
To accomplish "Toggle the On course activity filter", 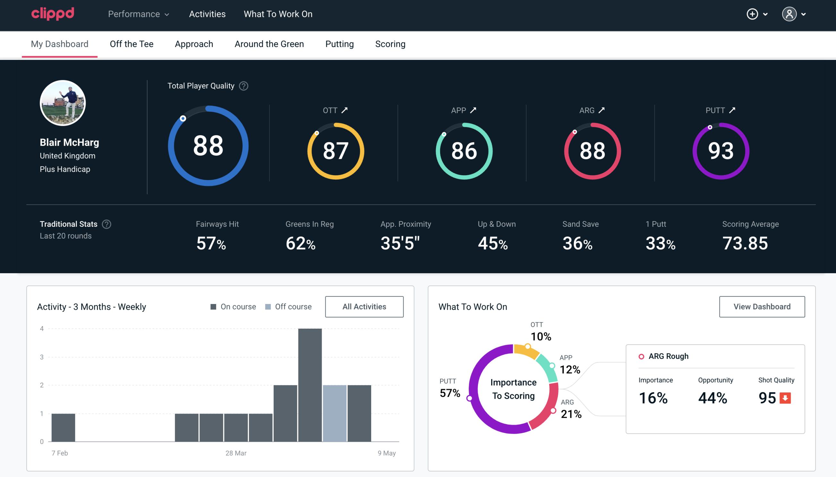I will (233, 307).
